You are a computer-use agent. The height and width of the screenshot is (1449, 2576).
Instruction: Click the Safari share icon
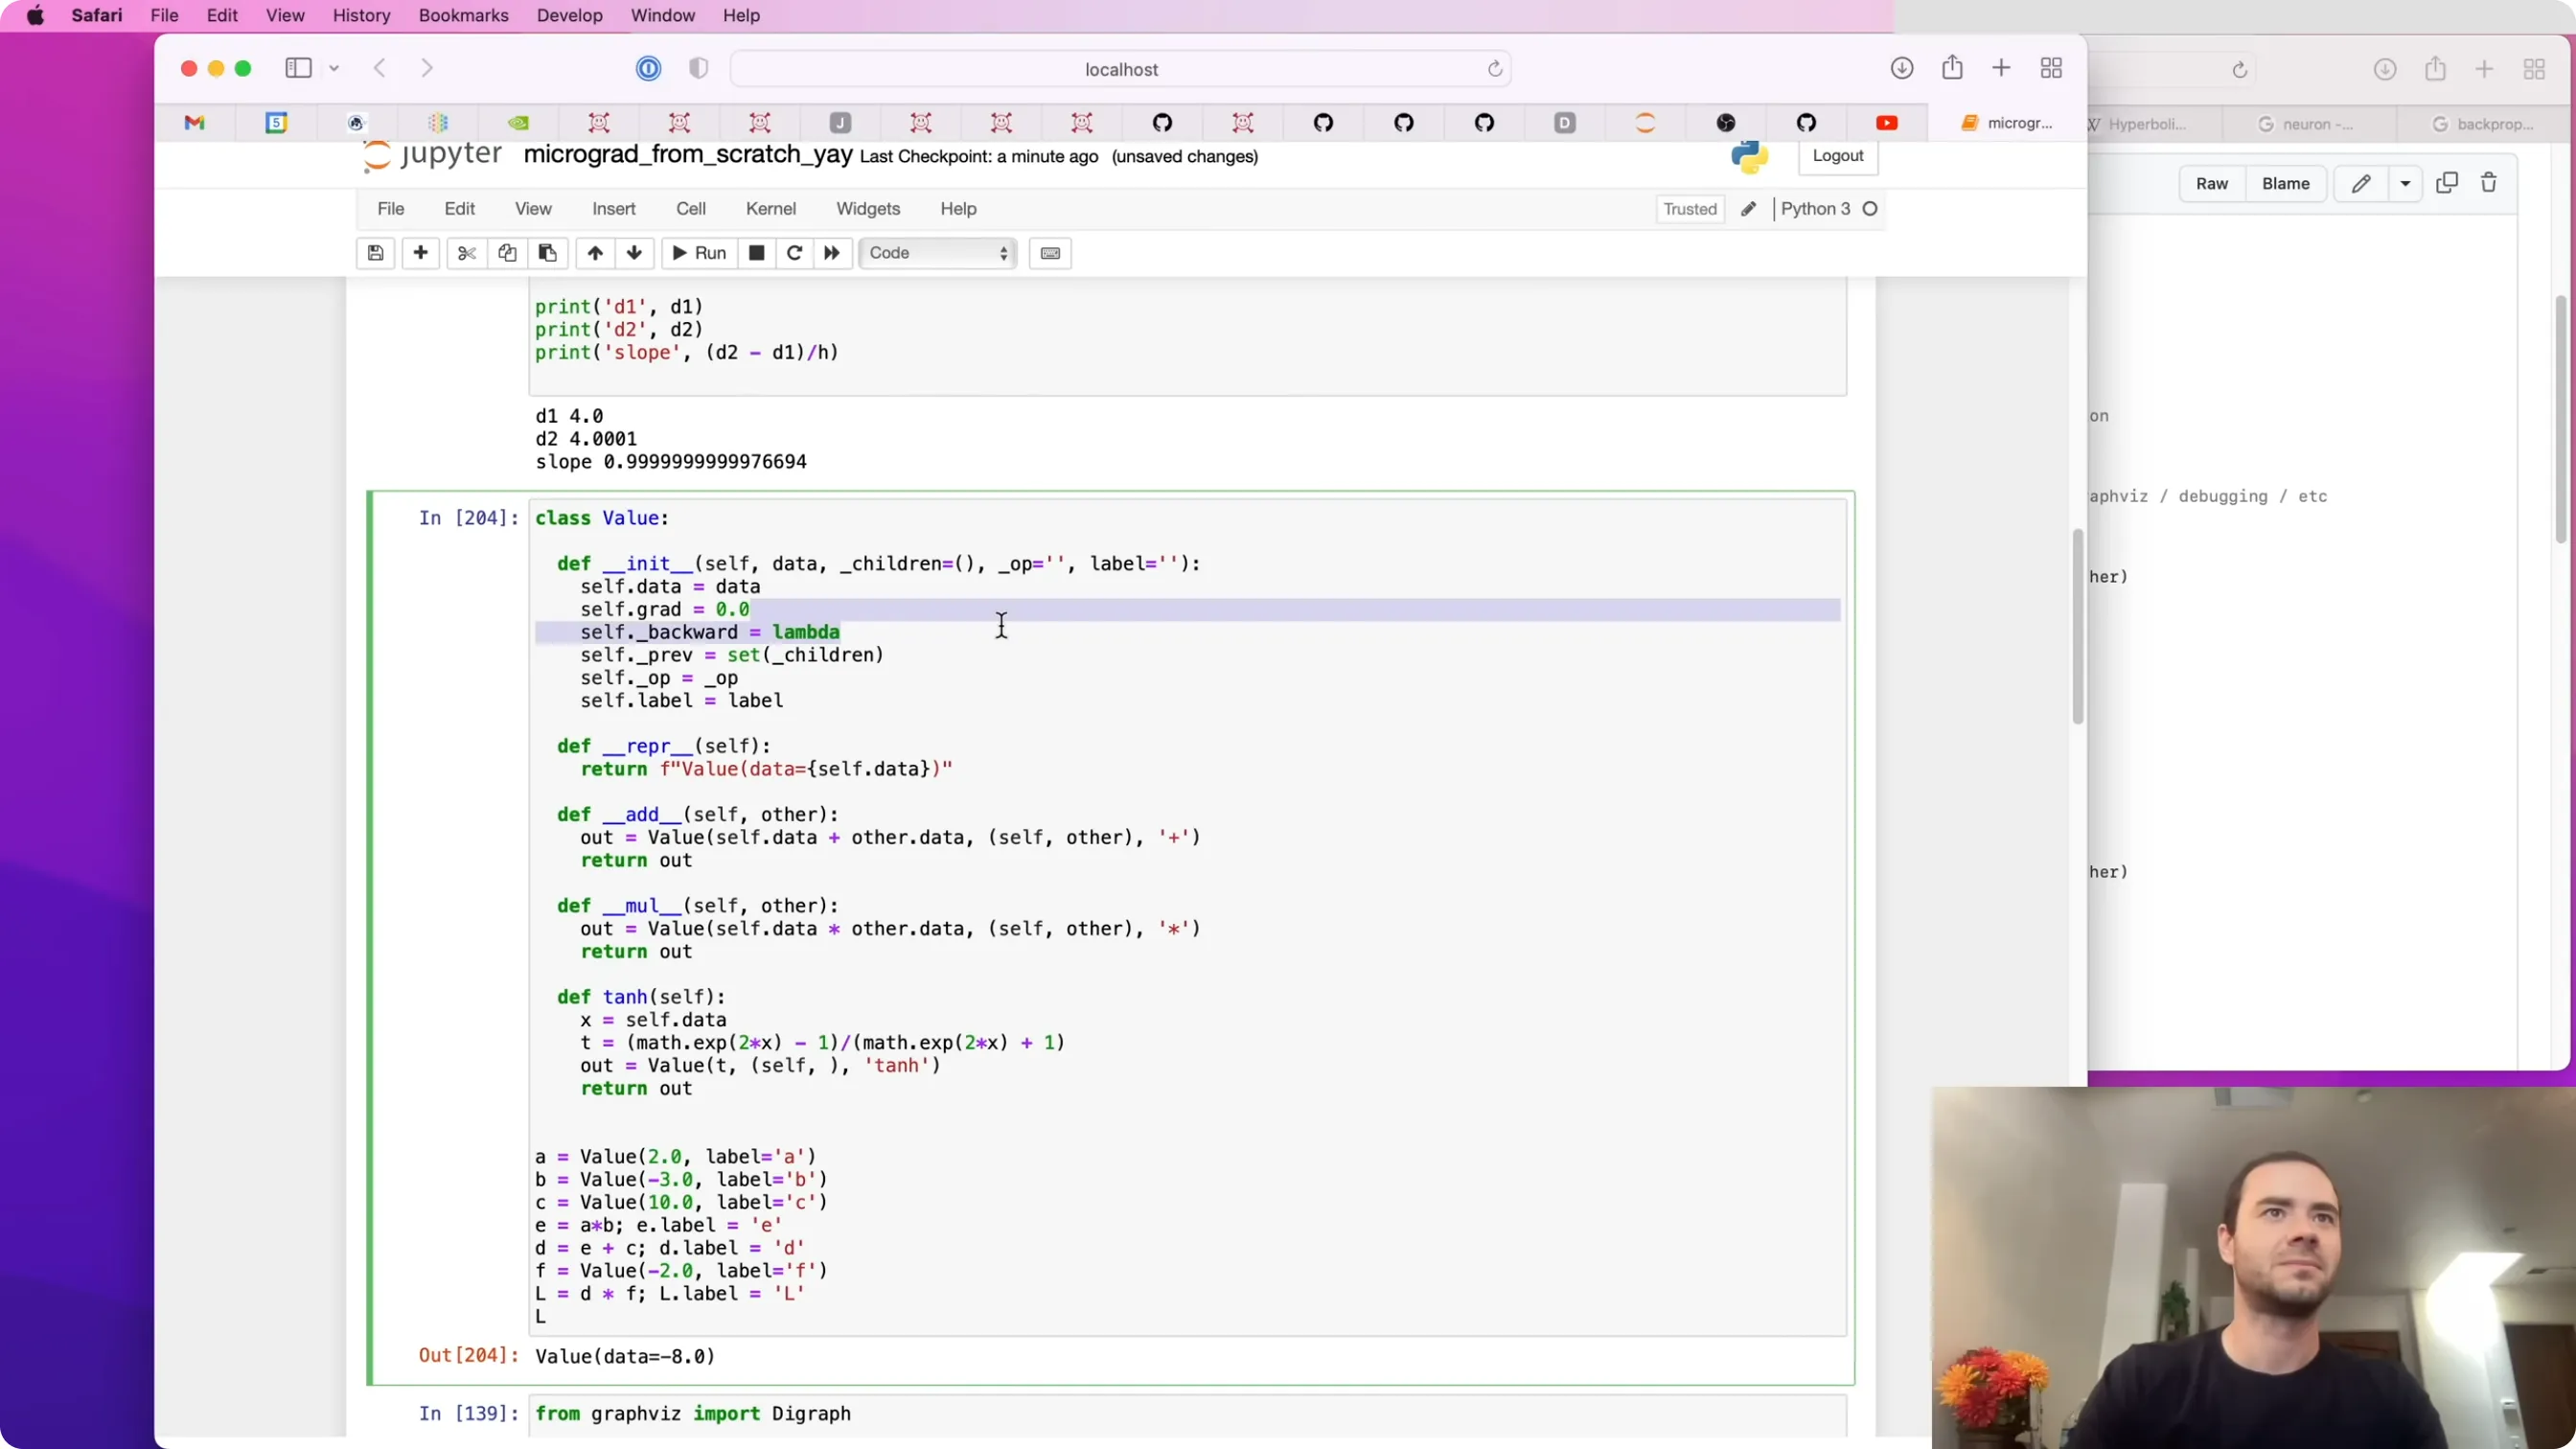point(1952,68)
